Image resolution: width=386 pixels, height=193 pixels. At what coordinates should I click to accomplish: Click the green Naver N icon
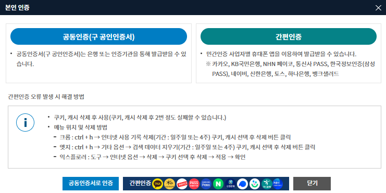[x=218, y=184]
